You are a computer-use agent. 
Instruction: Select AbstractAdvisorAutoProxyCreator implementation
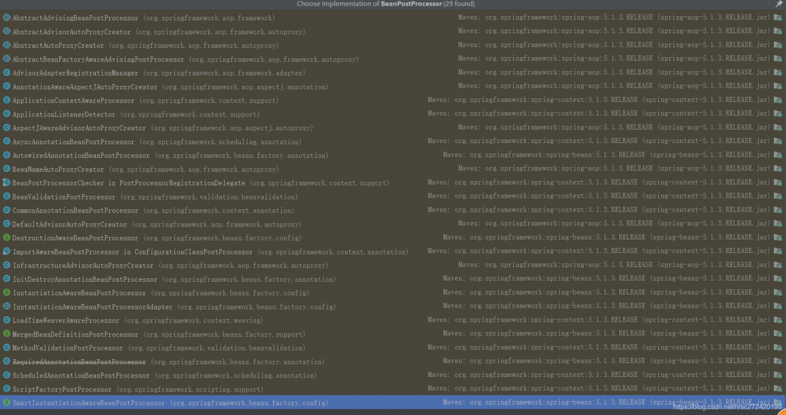point(393,31)
